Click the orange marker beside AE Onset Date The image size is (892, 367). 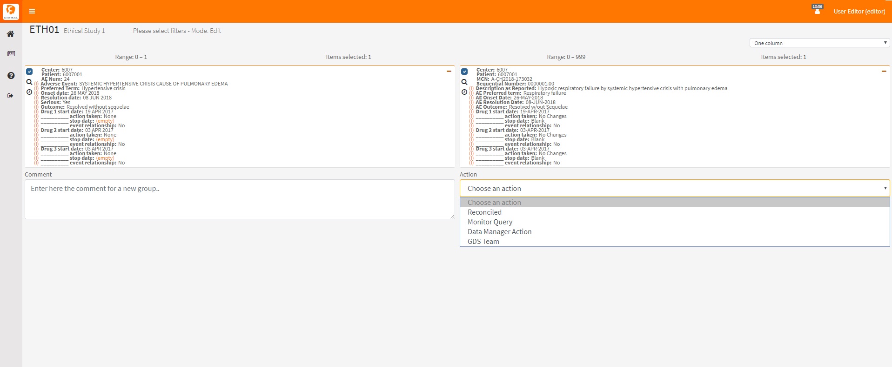pos(471,98)
